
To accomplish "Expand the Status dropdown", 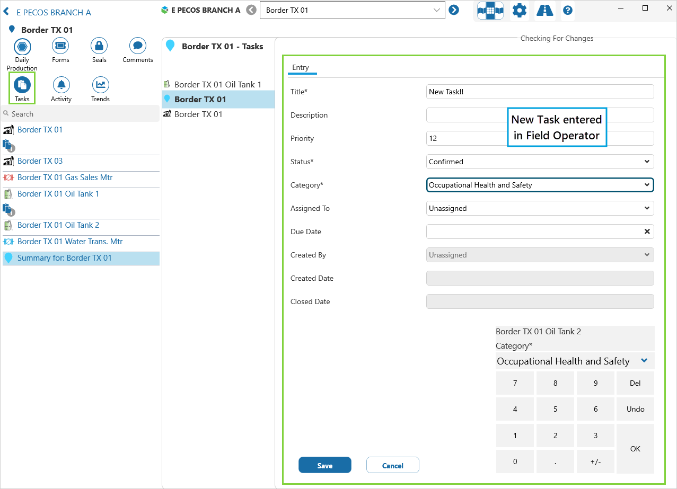I will (540, 162).
